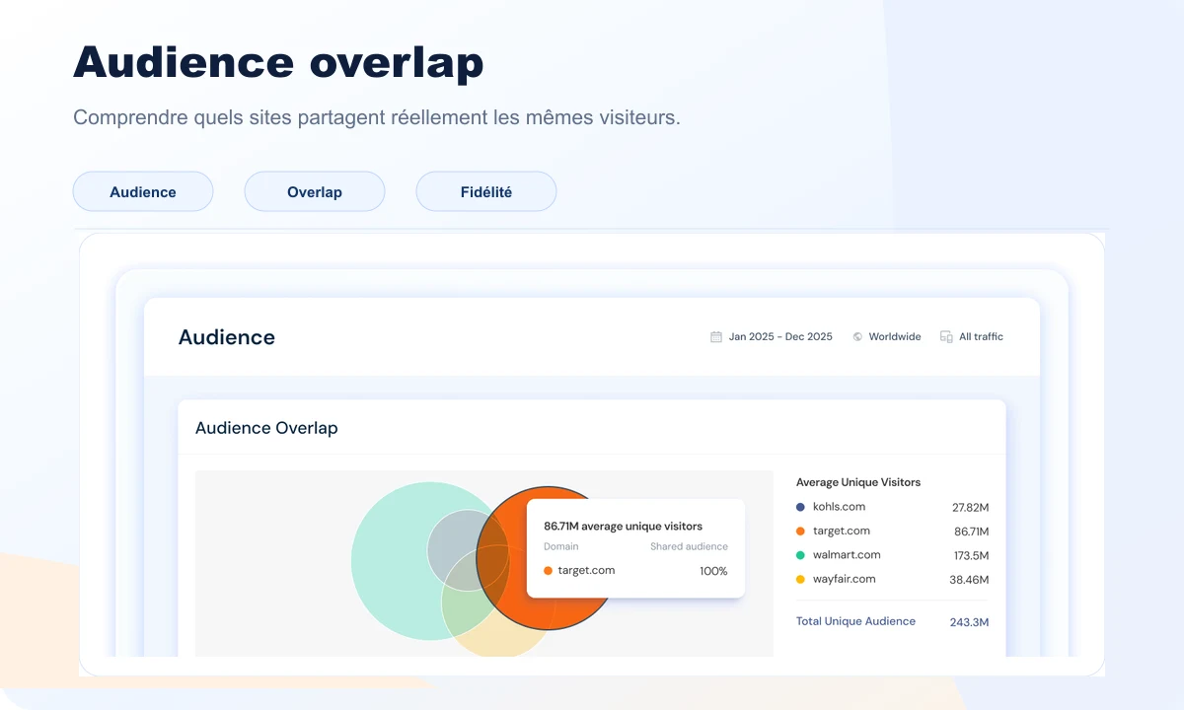Viewport: 1184px width, 710px height.
Task: Click the green walmart.com legend dot
Action: (800, 555)
